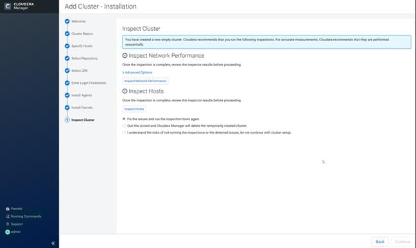Select 'Quit the wizard' radio option
This screenshot has width=416, height=248.
(x=124, y=125)
